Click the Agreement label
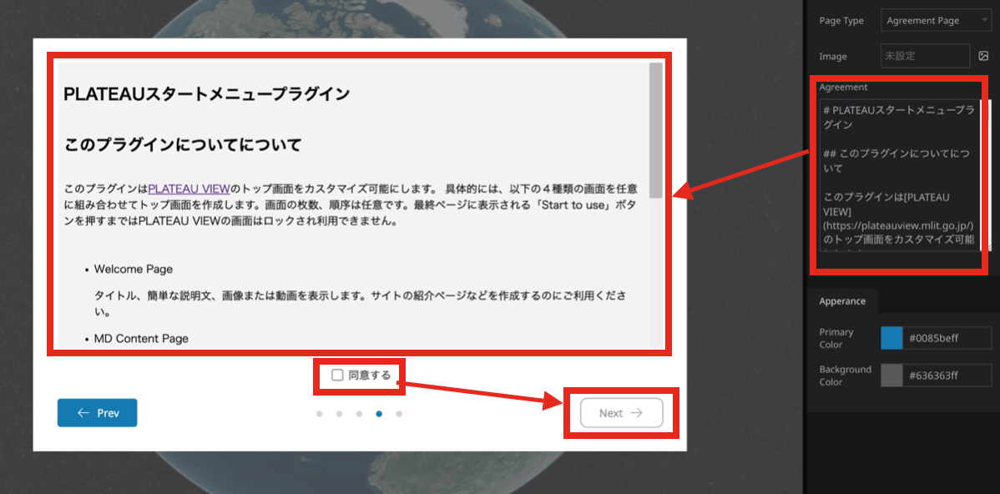 pyautogui.click(x=843, y=87)
